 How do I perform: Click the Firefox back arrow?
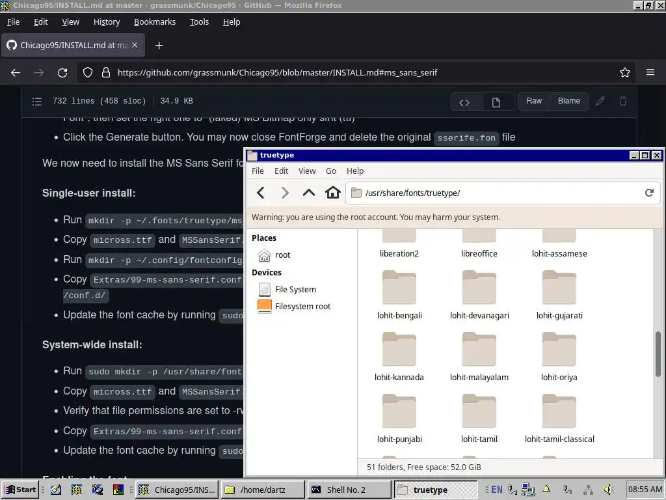(x=16, y=73)
